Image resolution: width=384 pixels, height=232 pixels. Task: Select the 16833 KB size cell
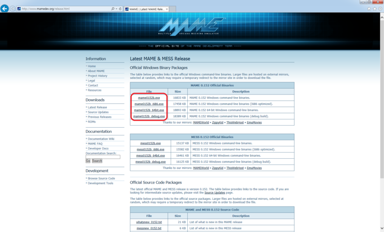coord(178,98)
